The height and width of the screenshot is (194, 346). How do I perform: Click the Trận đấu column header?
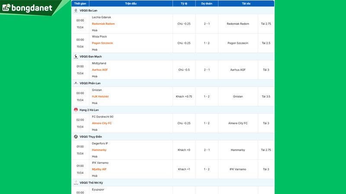click(x=131, y=3)
